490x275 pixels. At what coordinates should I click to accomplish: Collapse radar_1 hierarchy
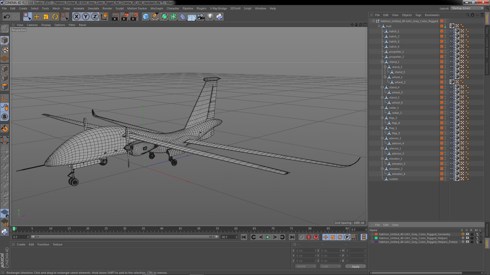pyautogui.click(x=382, y=108)
